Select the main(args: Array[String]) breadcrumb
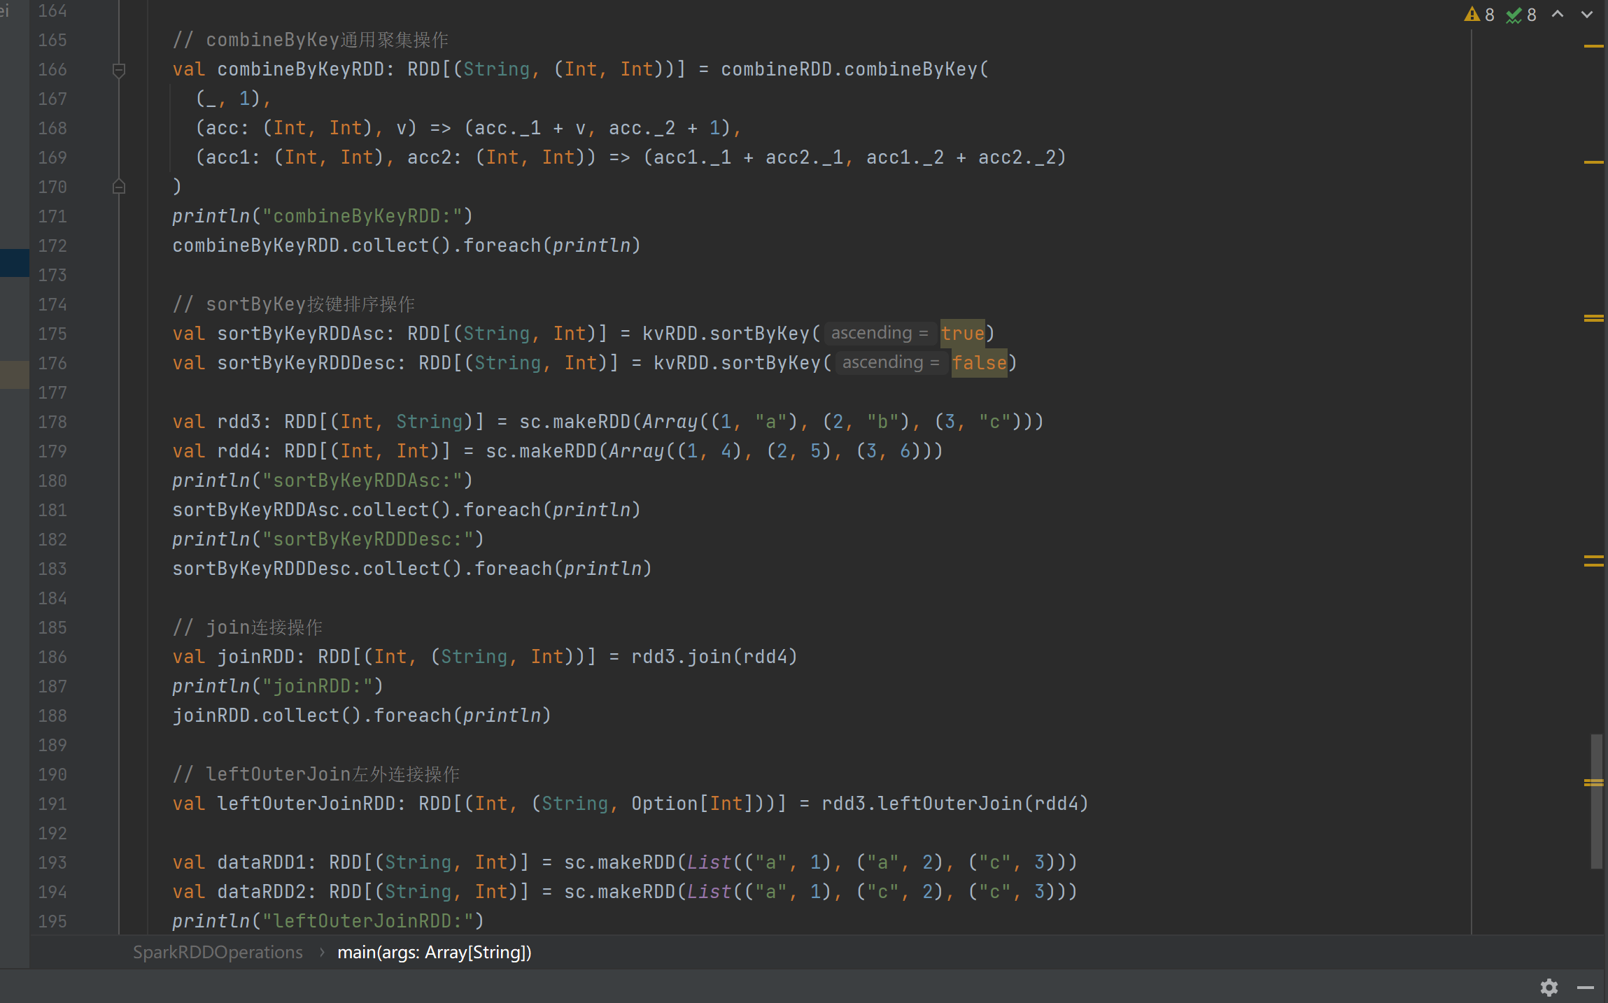Image resolution: width=1608 pixels, height=1003 pixels. 434,952
